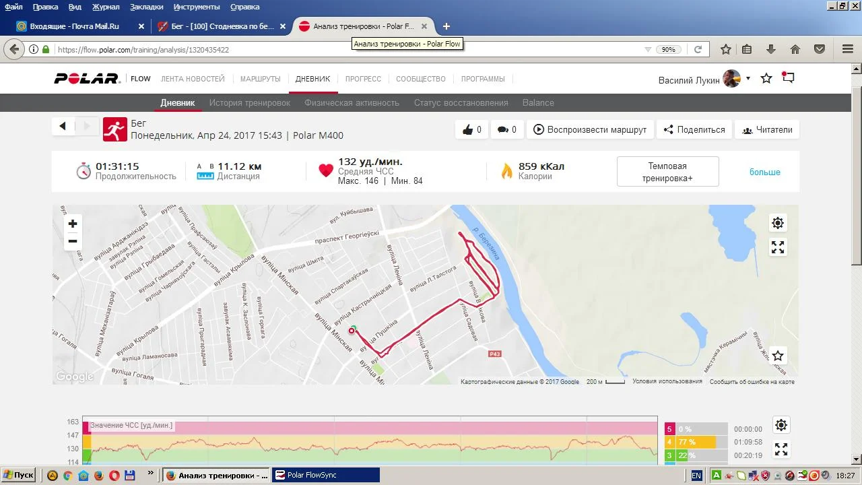Image resolution: width=862 pixels, height=485 pixels.
Task: Open the Инструменты menu
Action: [197, 7]
